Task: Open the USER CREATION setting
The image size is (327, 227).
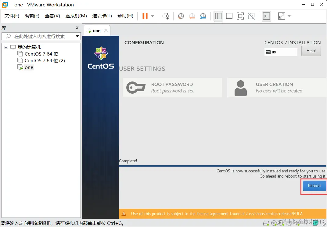Action: click(277, 88)
